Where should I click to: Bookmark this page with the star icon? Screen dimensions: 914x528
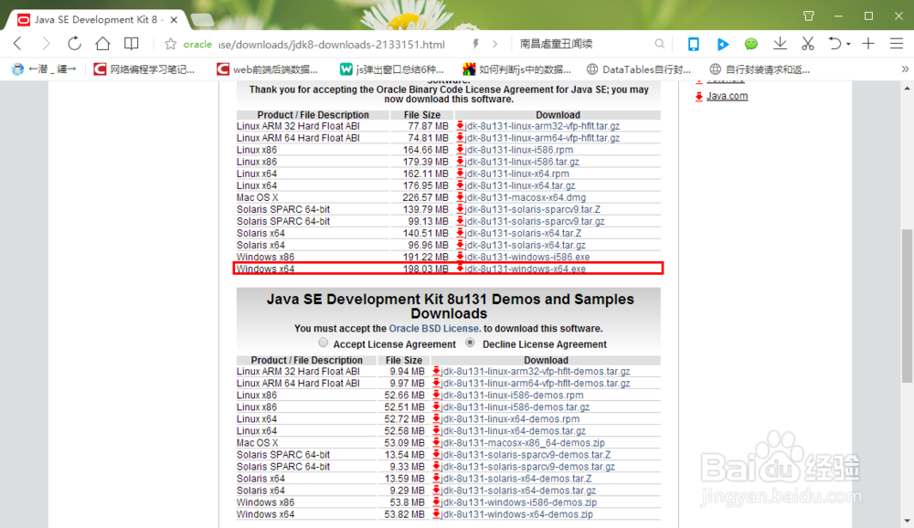point(170,44)
